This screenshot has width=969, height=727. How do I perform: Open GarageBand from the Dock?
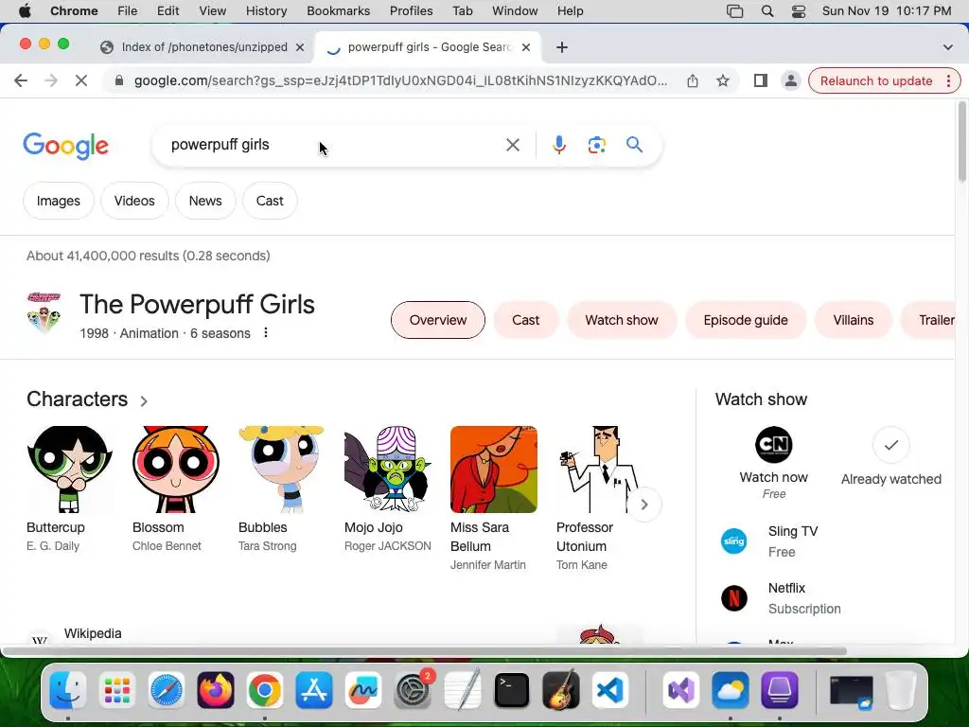click(x=561, y=690)
